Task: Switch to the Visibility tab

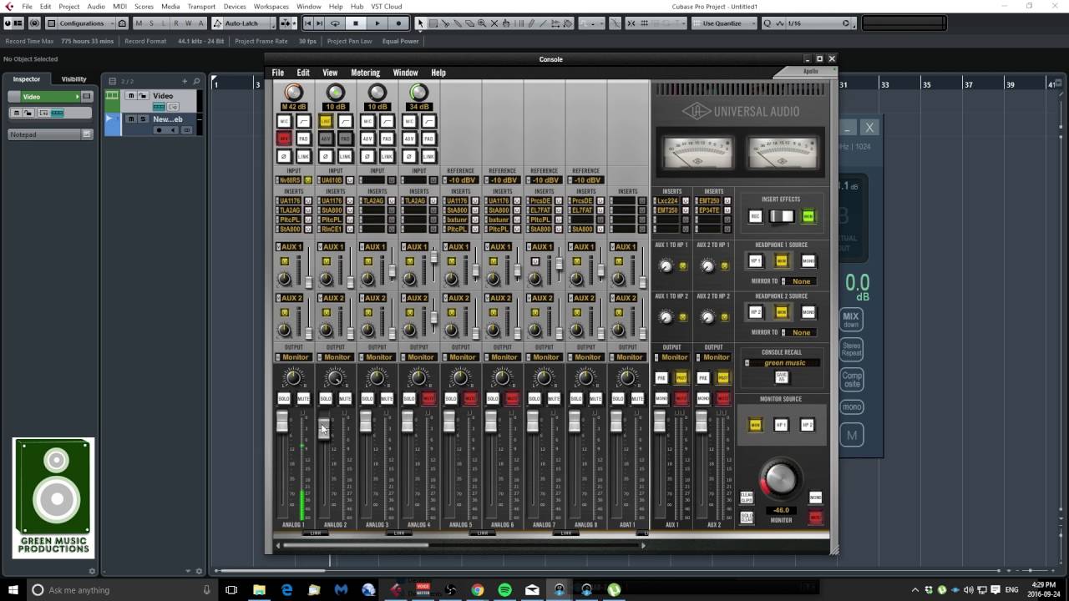Action: click(73, 79)
